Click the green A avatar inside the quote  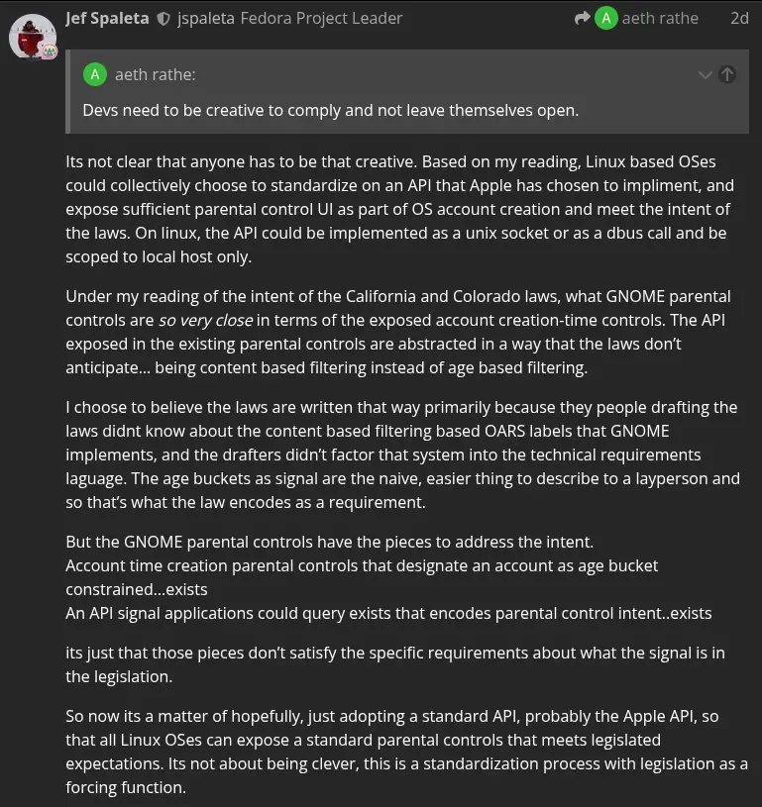95,75
